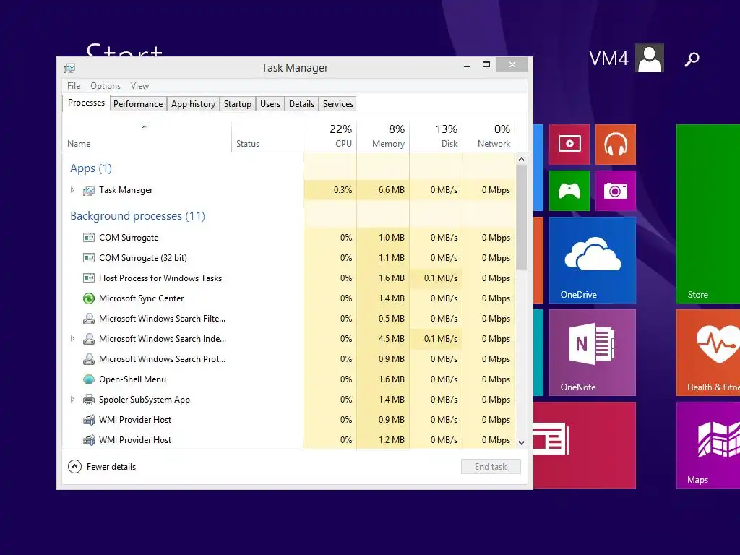The height and width of the screenshot is (555, 740).
Task: Click Microsoft Windows Search Filter icon
Action: tap(89, 319)
